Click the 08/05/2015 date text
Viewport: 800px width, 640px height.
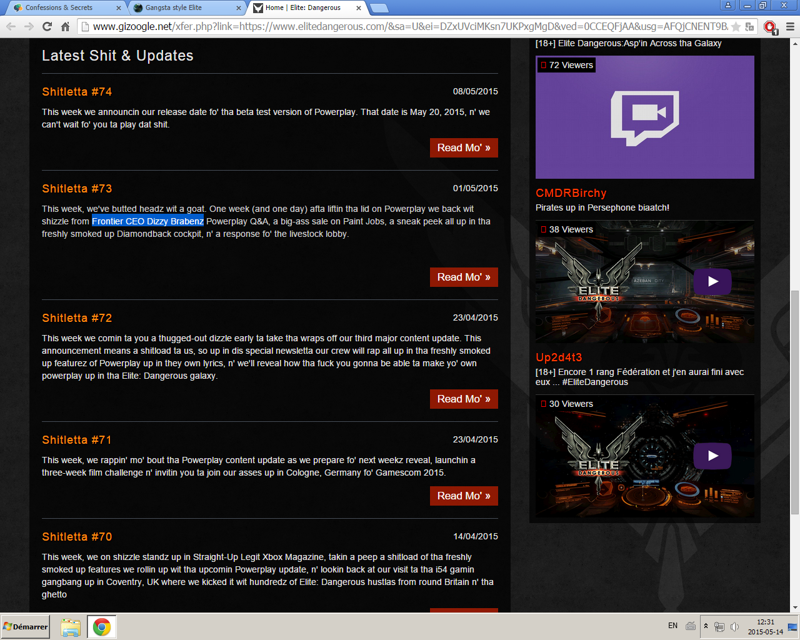pos(476,91)
